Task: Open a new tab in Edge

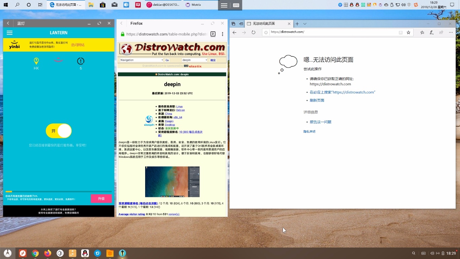Action: click(x=297, y=24)
